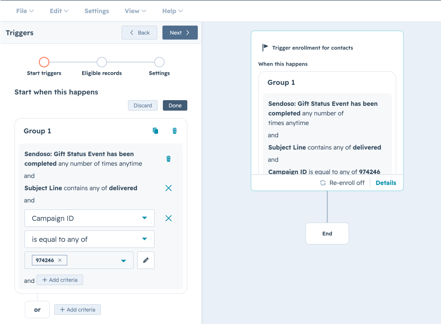Open the Campaign ID property dropdown

[90, 218]
